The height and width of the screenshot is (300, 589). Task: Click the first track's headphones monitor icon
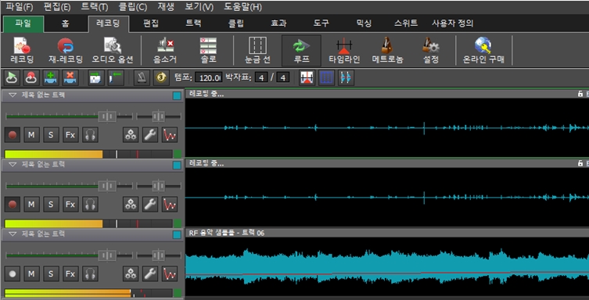90,135
